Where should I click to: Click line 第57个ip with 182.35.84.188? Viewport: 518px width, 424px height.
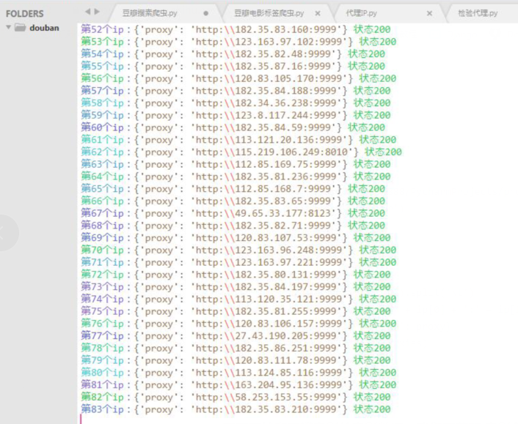tap(236, 90)
